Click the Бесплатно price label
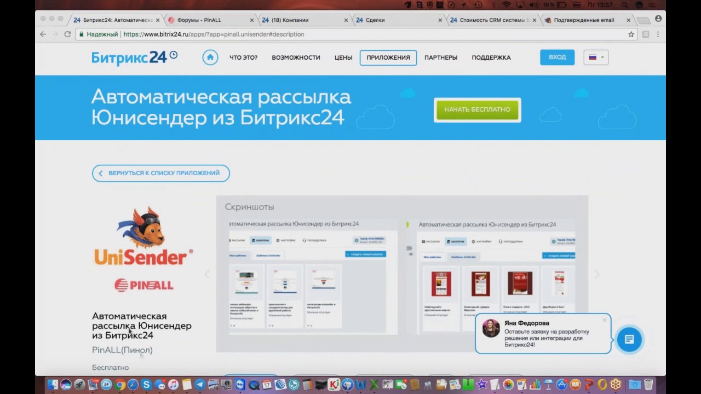 point(110,367)
